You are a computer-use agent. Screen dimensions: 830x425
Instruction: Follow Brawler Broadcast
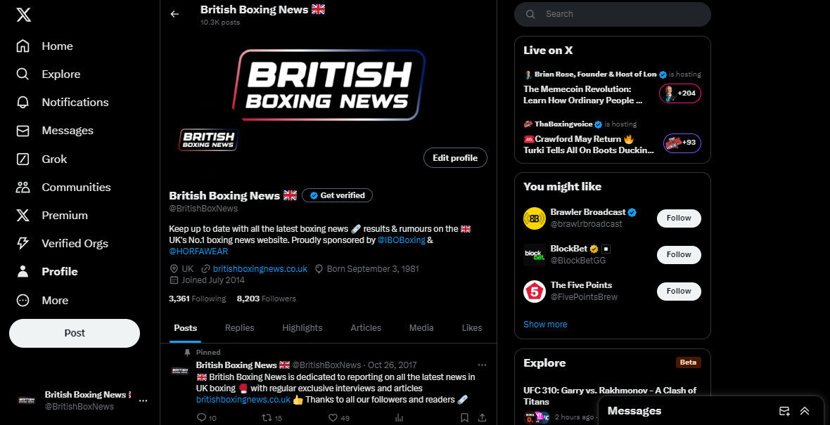(679, 218)
